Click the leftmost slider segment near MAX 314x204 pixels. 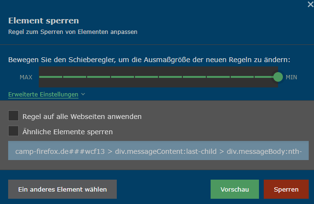pyautogui.click(x=51, y=77)
